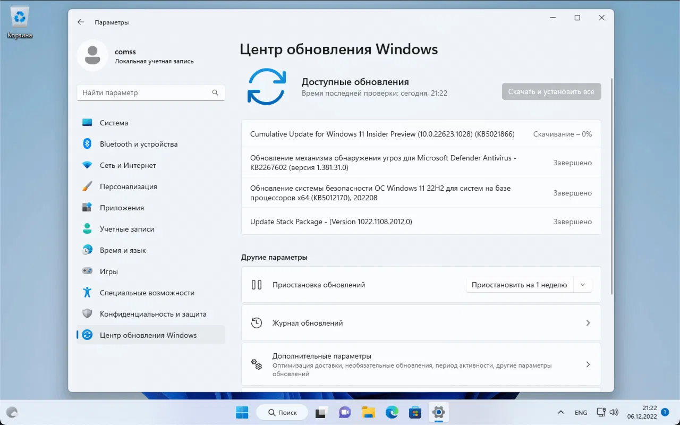680x425 pixels.
Task: Click the pause icon beside Приостановка обновлений
Action: (257, 285)
